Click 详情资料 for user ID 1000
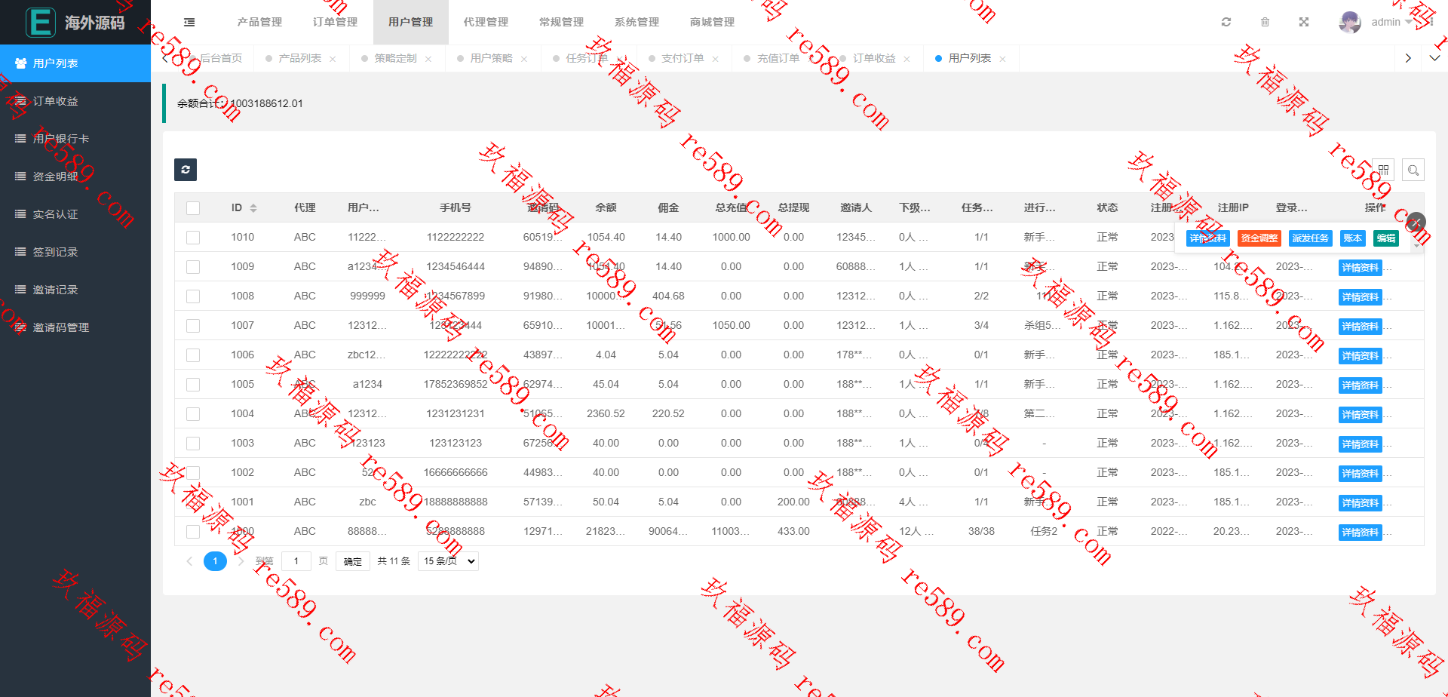 click(x=1361, y=533)
